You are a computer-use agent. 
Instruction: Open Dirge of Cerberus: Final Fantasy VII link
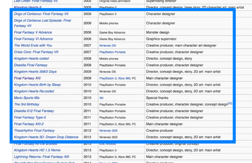click(x=41, y=14)
